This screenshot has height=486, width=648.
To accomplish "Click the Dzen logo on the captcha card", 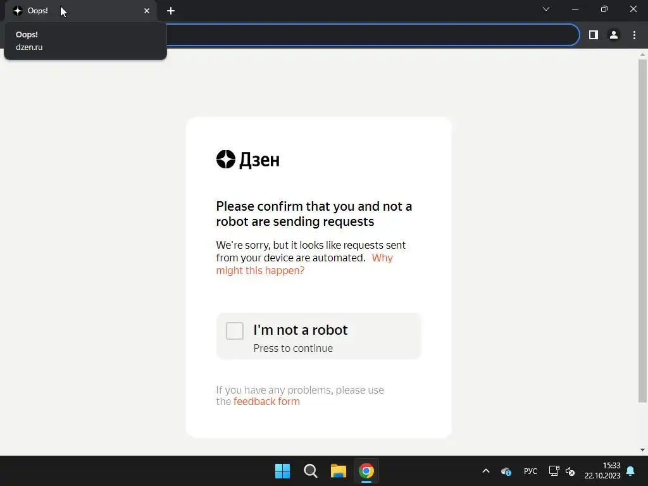I will (247, 159).
